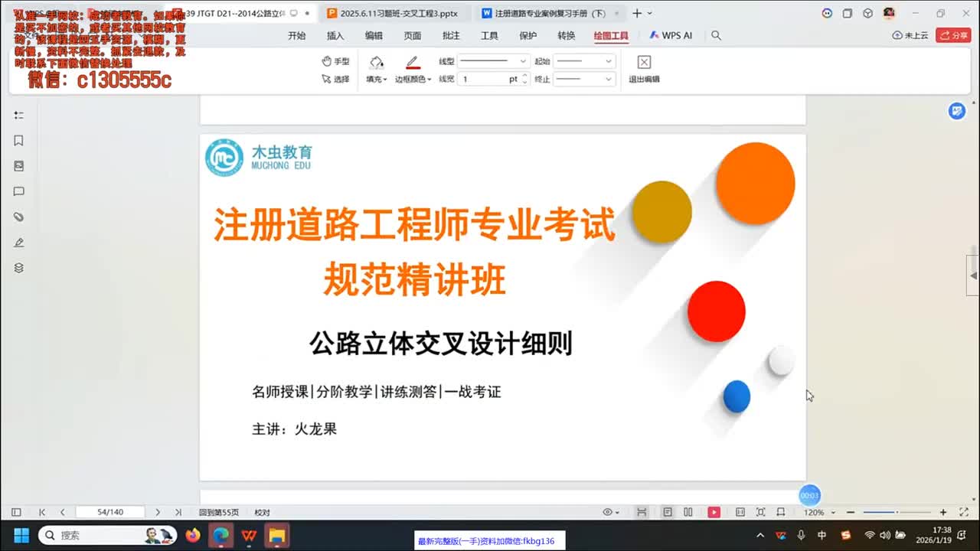The width and height of the screenshot is (980, 551).
Task: Toggle continuous scrolling view mode
Action: click(642, 512)
